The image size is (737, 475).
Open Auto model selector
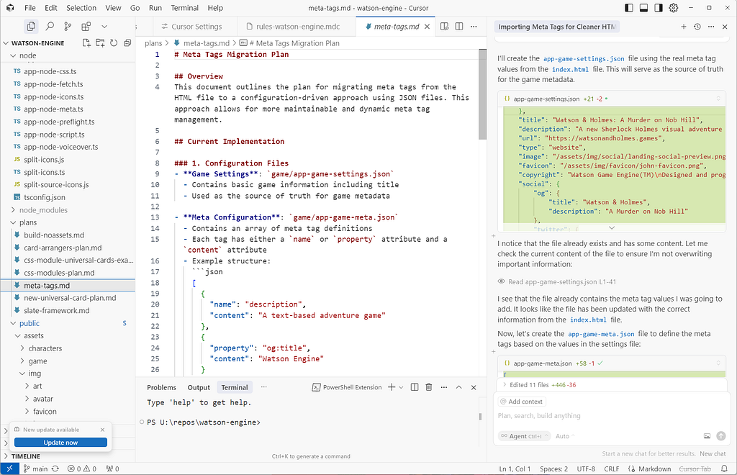point(564,436)
